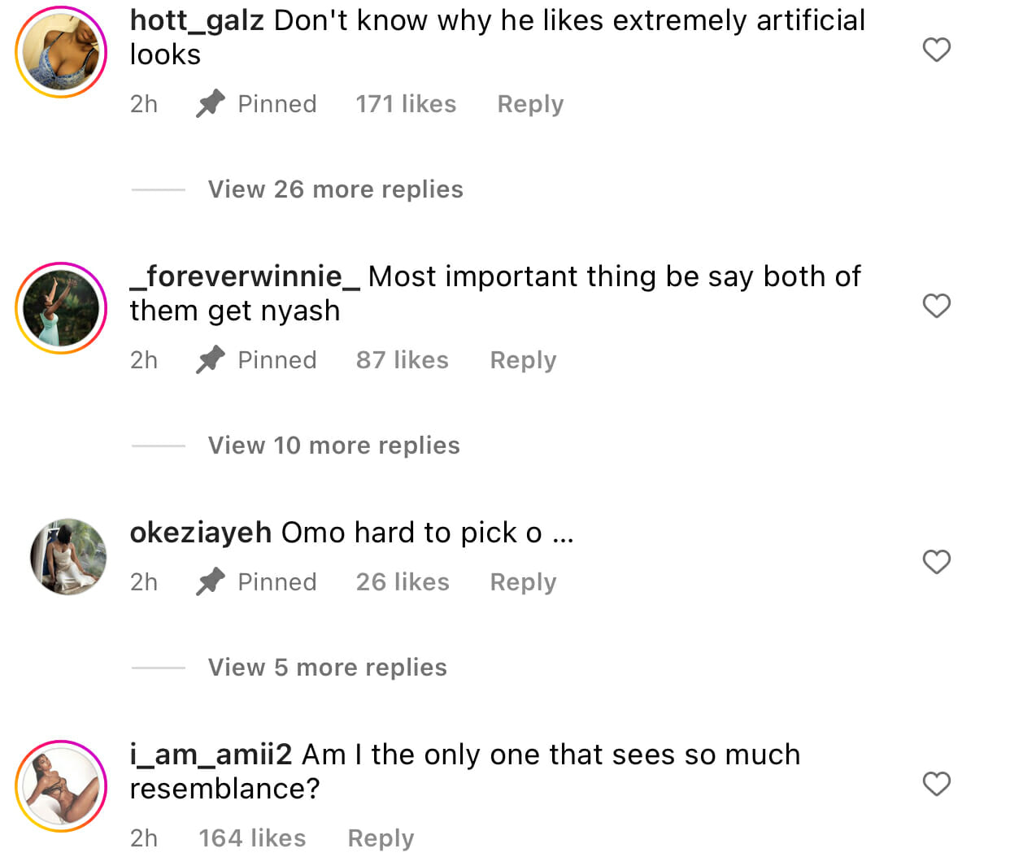1010x857 pixels.
Task: View the 164 likes on i_am_amii2's comment
Action: pos(252,838)
